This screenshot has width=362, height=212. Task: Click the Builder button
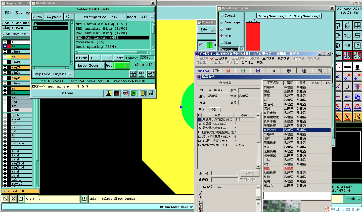point(203,71)
